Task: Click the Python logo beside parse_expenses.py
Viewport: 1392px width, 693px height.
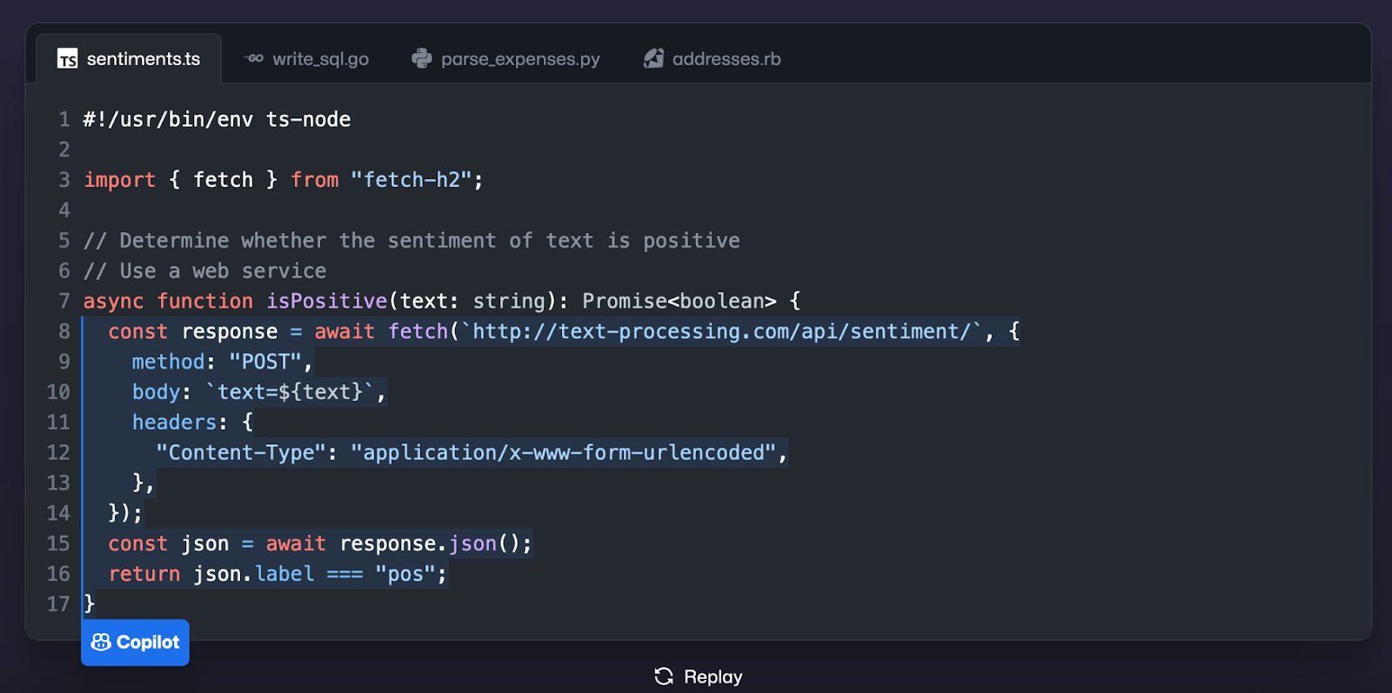Action: point(422,59)
